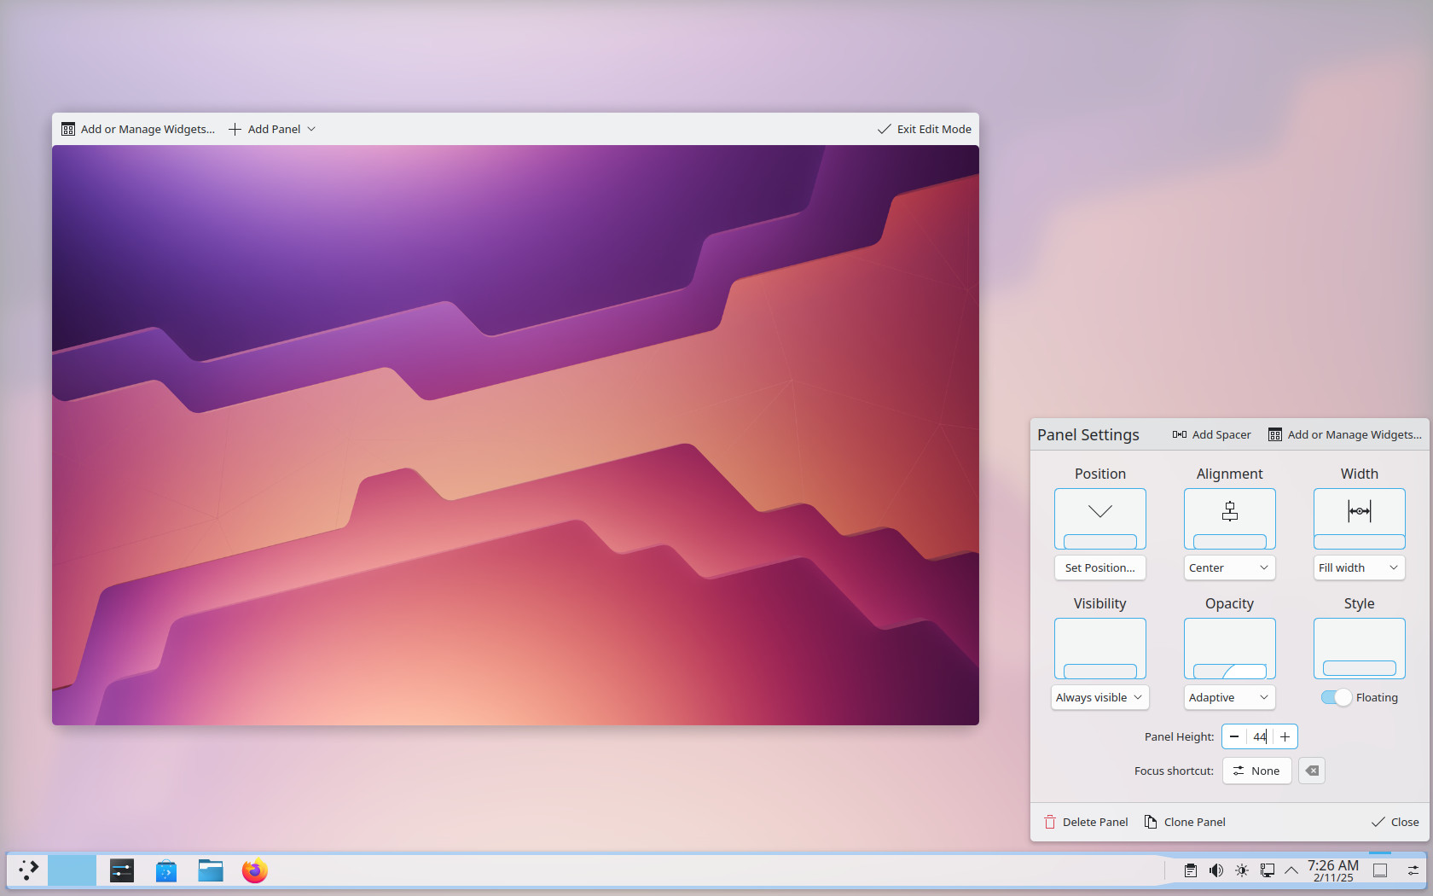This screenshot has width=1433, height=896.
Task: Click Add Spacer in Panel Settings
Action: [1212, 434]
